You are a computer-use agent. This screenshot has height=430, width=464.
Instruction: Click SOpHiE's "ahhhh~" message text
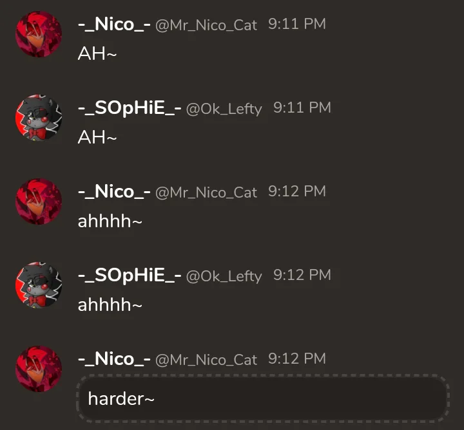click(x=110, y=304)
